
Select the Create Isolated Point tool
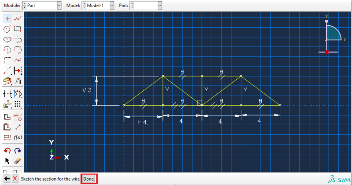pyautogui.click(x=7, y=18)
